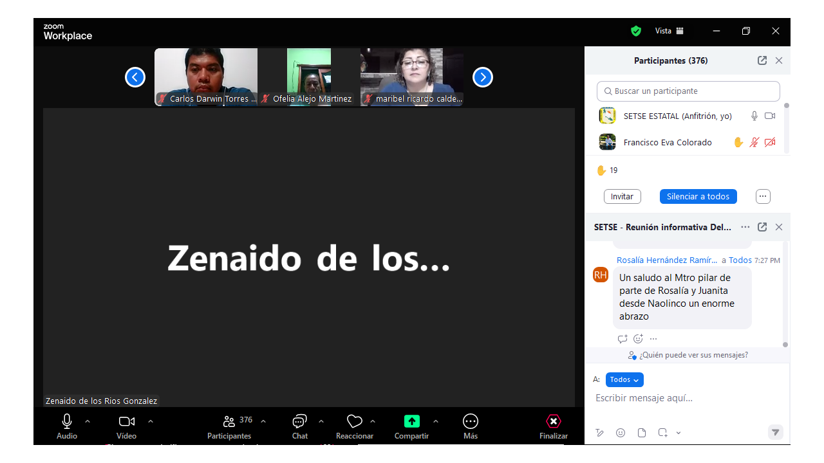Viewport: 824px width, 463px height.
Task: Expand the Audio options arrow
Action: (88, 421)
